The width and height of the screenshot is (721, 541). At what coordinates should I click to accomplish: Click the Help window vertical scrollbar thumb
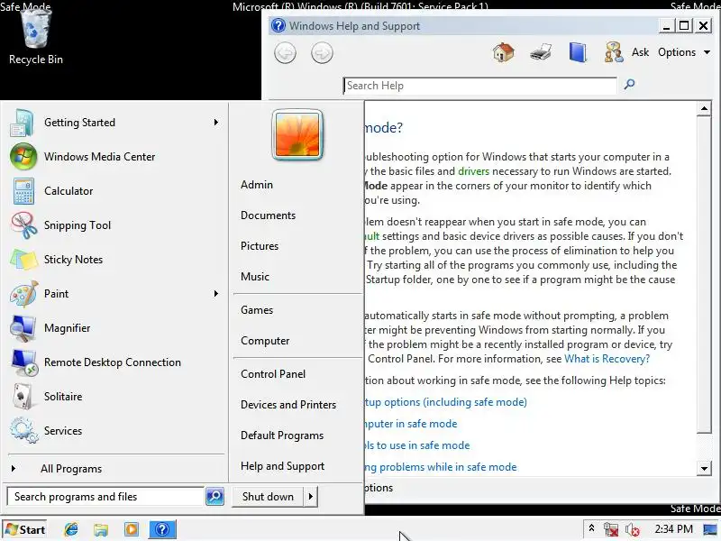point(704,274)
